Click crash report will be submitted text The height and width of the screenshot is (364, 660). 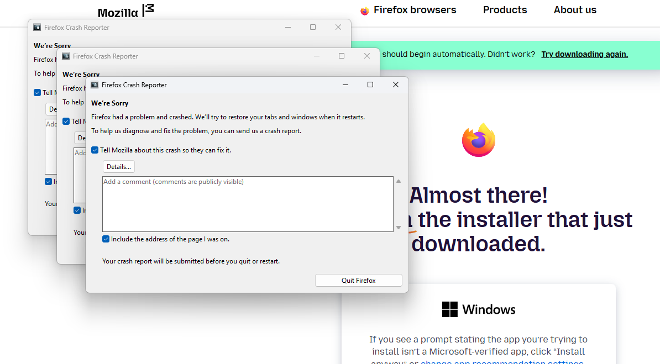[x=191, y=261]
